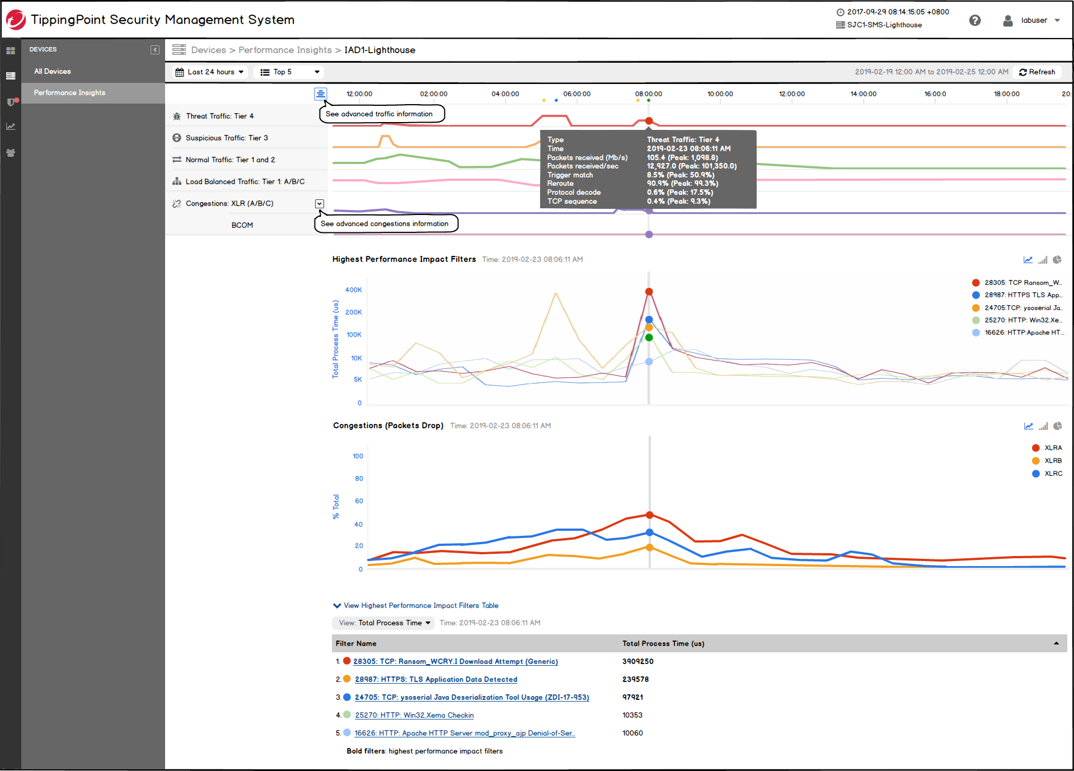Screen dimensions: 1074x771
Task: Open the reports chart icon in sidebar
Action: tap(11, 127)
